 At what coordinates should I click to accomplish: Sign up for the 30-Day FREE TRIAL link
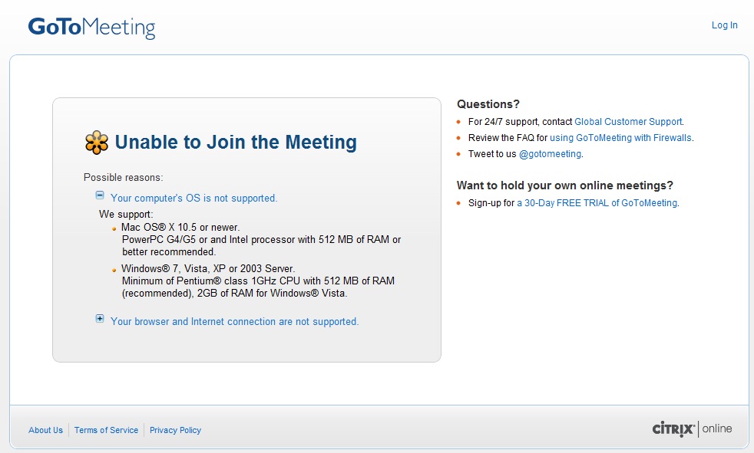(597, 203)
